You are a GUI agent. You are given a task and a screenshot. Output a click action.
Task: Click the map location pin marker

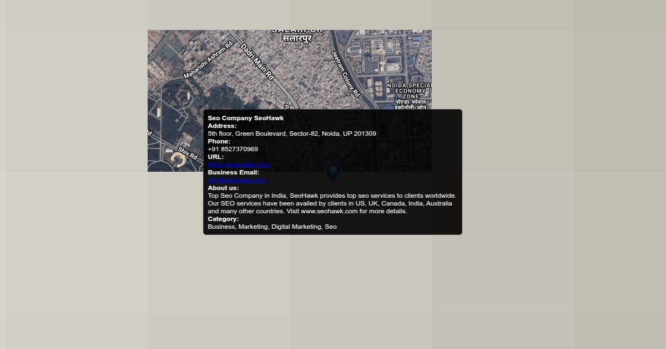pyautogui.click(x=332, y=171)
